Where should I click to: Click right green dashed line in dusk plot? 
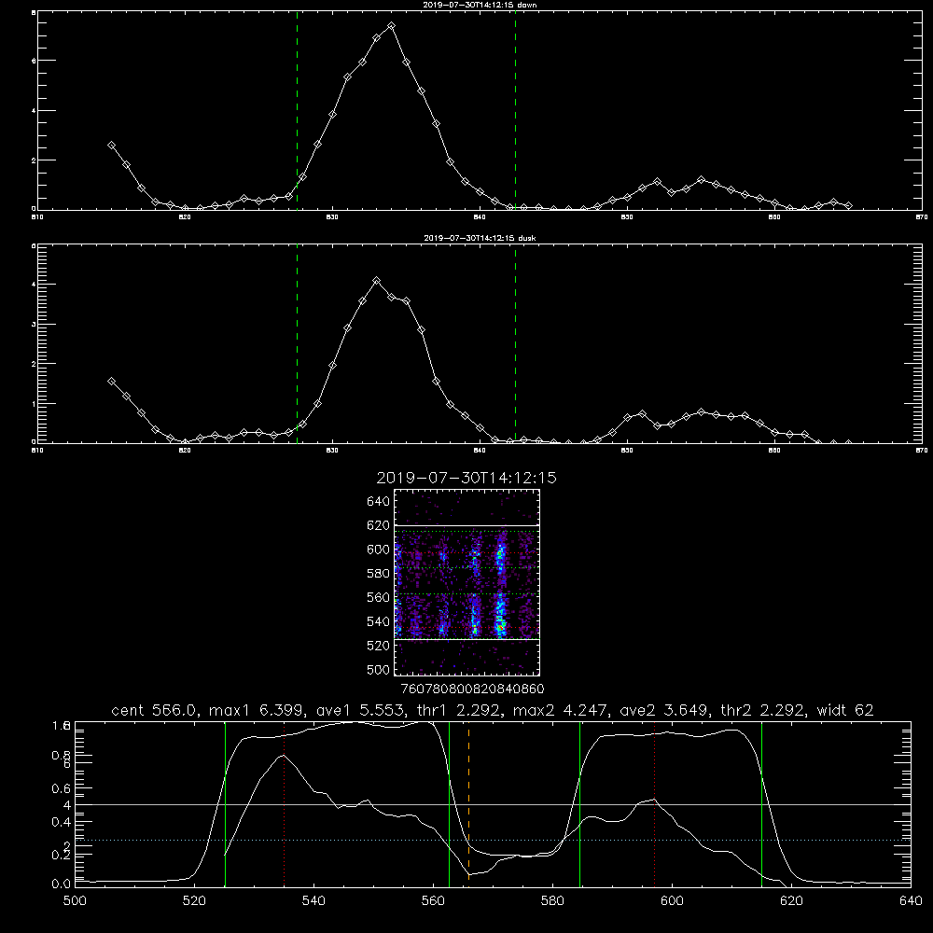(x=515, y=343)
